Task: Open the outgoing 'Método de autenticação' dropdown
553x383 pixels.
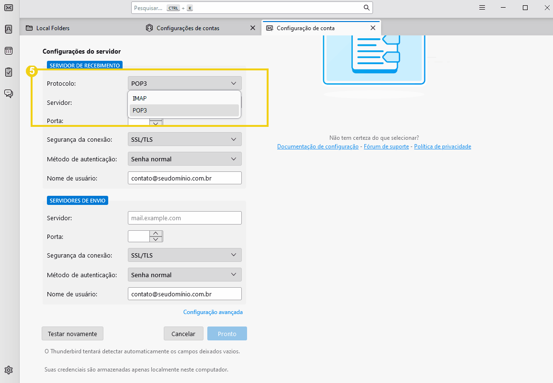Action: [x=184, y=274]
